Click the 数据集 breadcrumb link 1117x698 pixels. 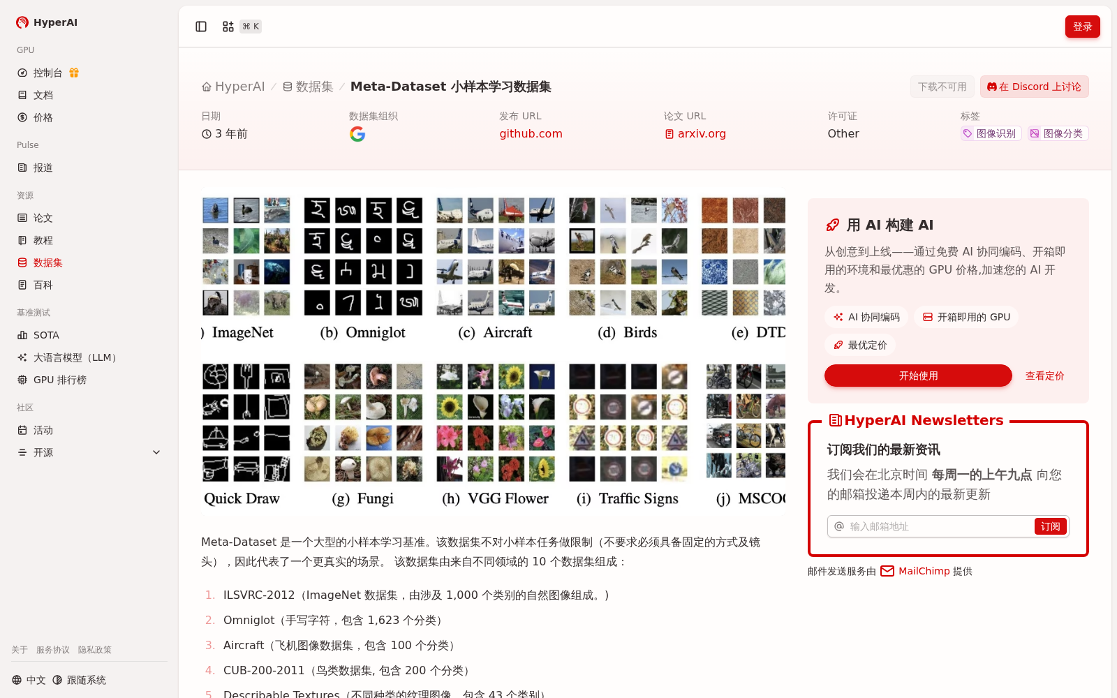click(x=308, y=87)
